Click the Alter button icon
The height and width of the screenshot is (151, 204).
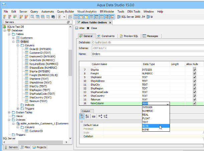(77, 28)
